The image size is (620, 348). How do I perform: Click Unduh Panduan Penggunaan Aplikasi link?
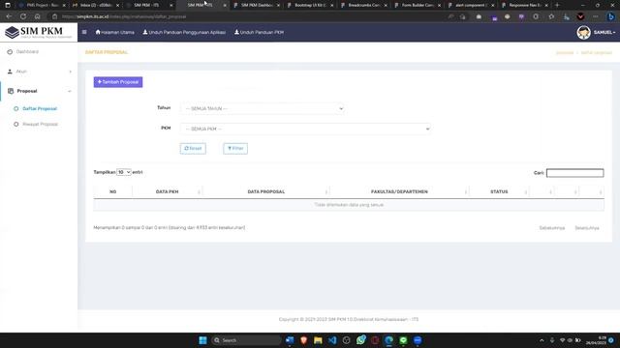184,32
